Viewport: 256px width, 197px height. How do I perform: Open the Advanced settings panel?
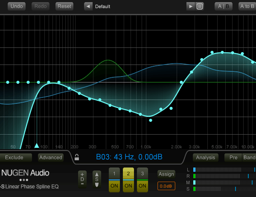pyautogui.click(x=50, y=157)
